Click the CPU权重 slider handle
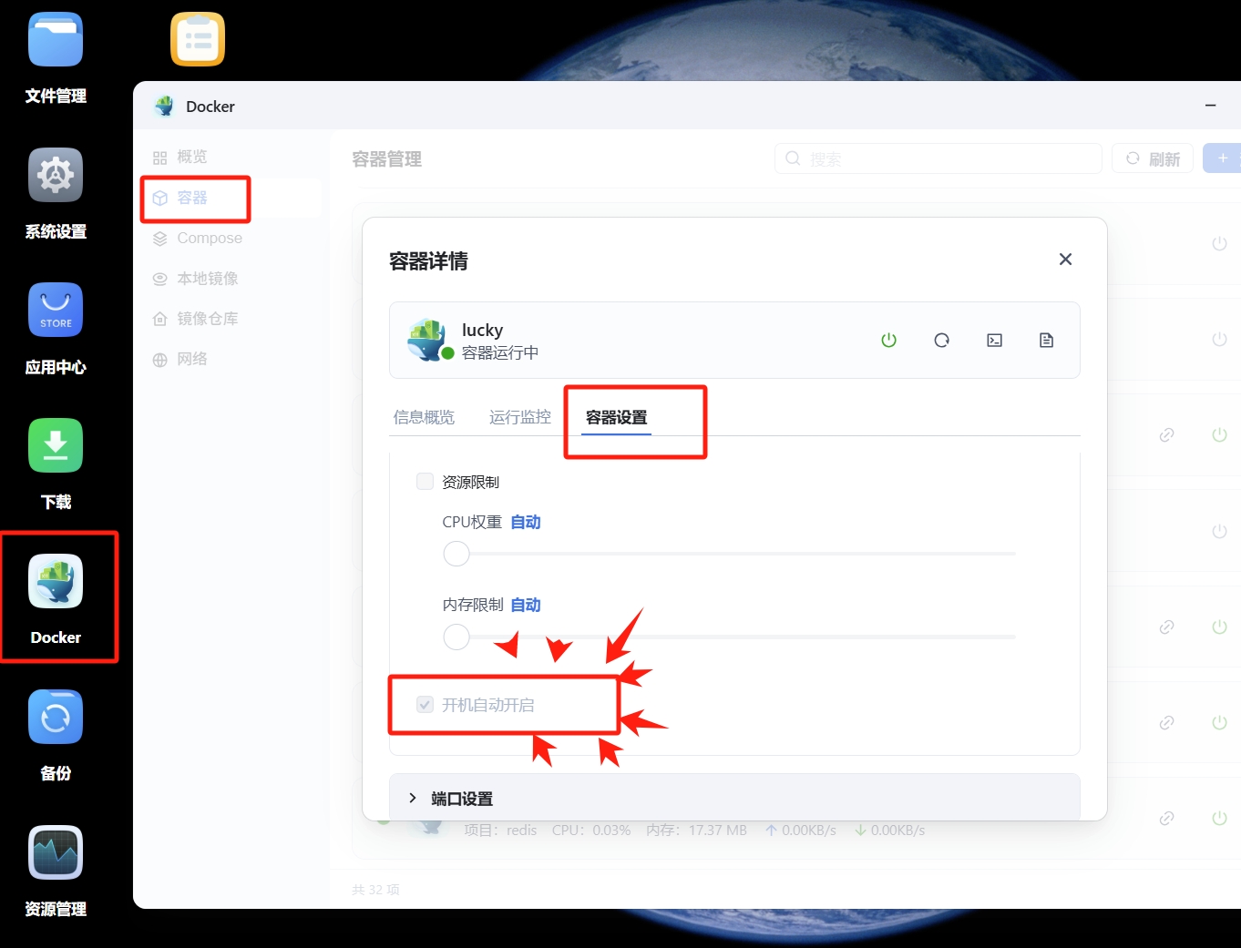1241x948 pixels. click(x=456, y=553)
